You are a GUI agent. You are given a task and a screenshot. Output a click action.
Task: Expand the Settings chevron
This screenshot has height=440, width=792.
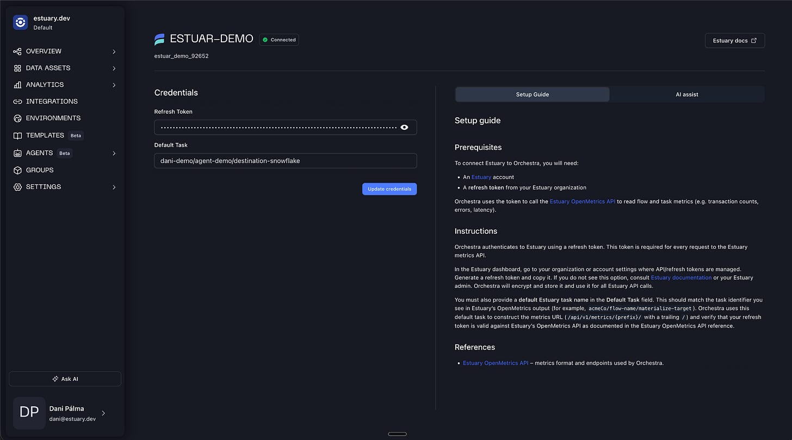pos(114,187)
